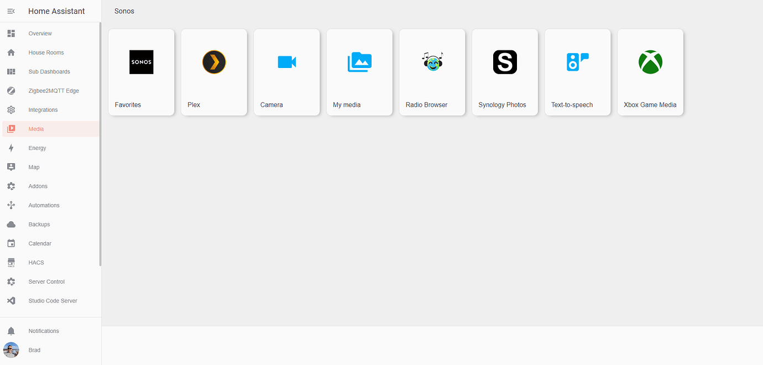The image size is (763, 365).
Task: Click the Calendar sidebar icon
Action: coord(11,243)
